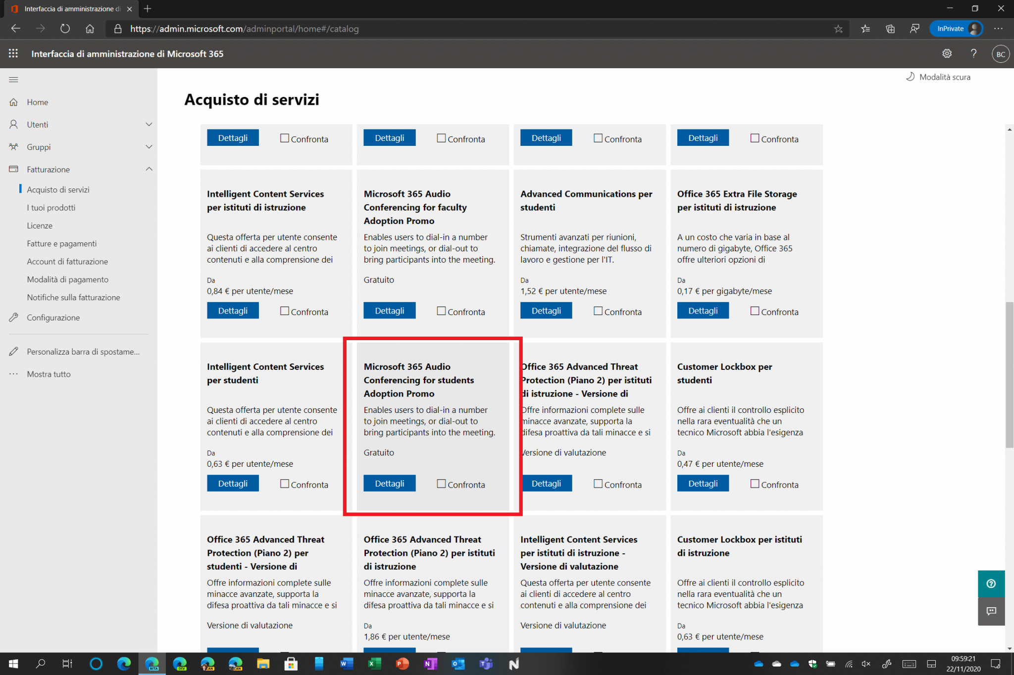Open the admin portal settings gear
The width and height of the screenshot is (1014, 675).
coord(947,53)
